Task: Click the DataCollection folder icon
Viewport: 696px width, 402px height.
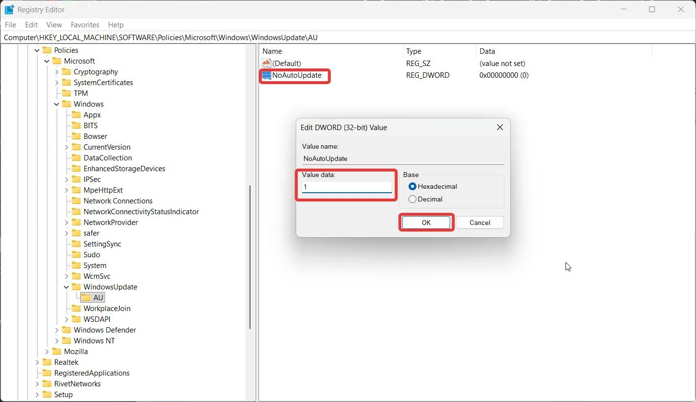Action: coord(76,157)
